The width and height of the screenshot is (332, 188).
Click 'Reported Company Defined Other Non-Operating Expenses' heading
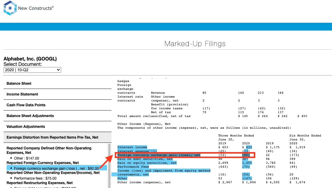49,150
